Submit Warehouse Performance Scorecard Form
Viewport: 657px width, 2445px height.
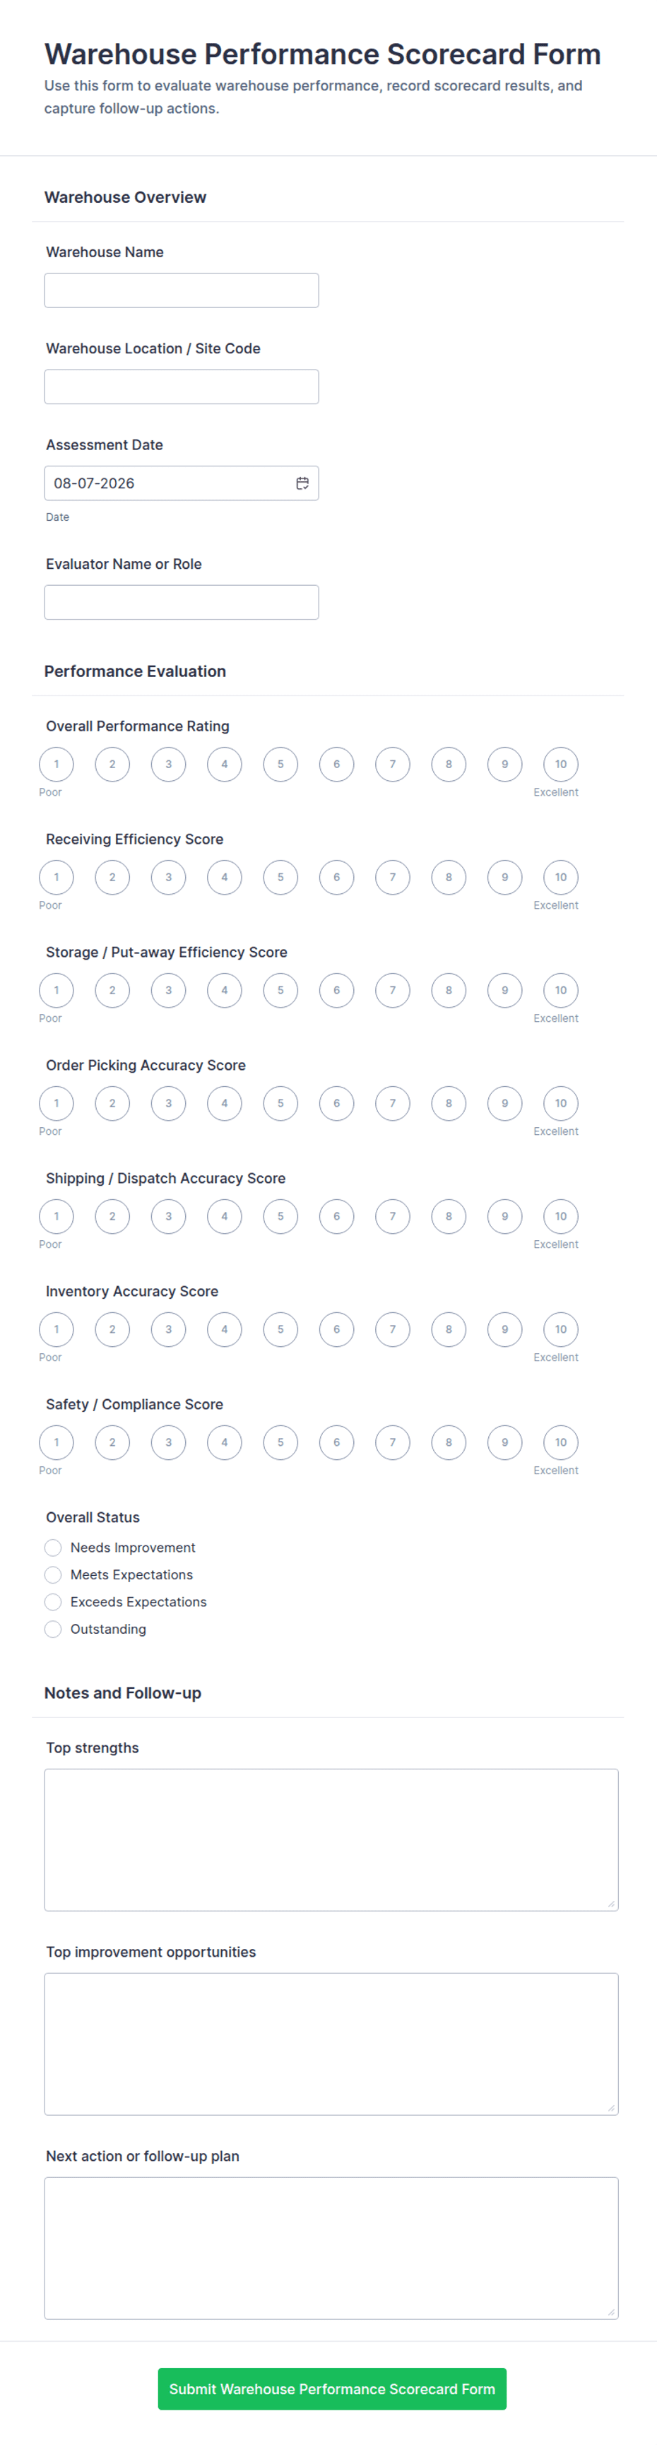(x=332, y=2388)
